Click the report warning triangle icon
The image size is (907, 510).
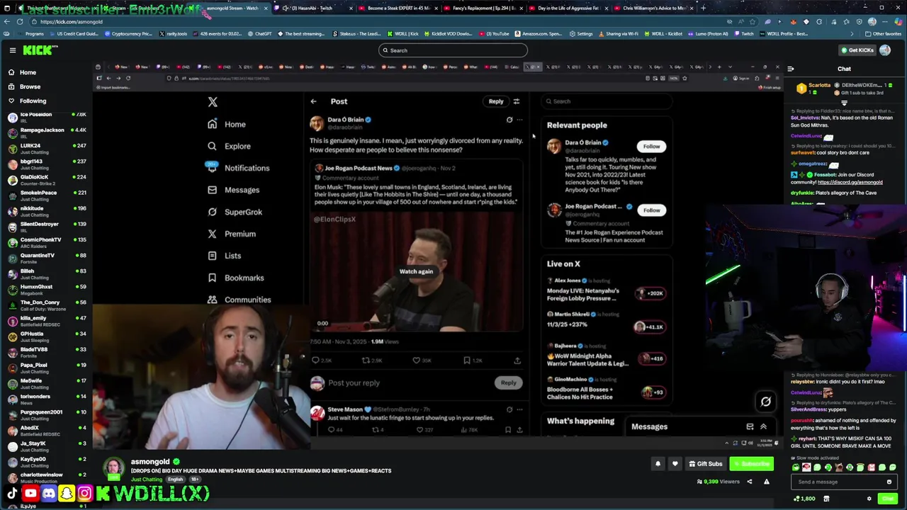pos(766,482)
